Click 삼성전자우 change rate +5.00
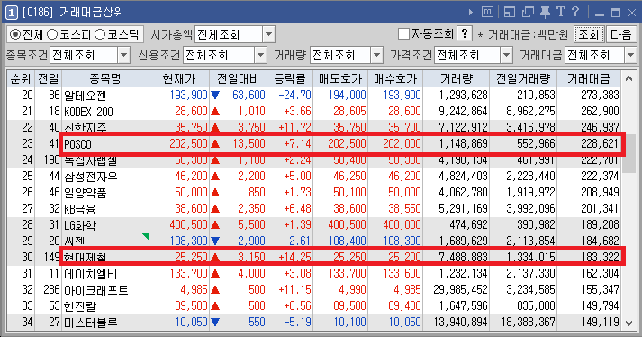Screen dimensions: 642x337 pos(297,177)
